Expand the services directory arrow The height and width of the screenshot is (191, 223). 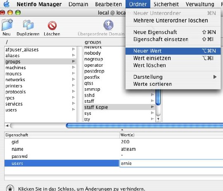coord(74,104)
